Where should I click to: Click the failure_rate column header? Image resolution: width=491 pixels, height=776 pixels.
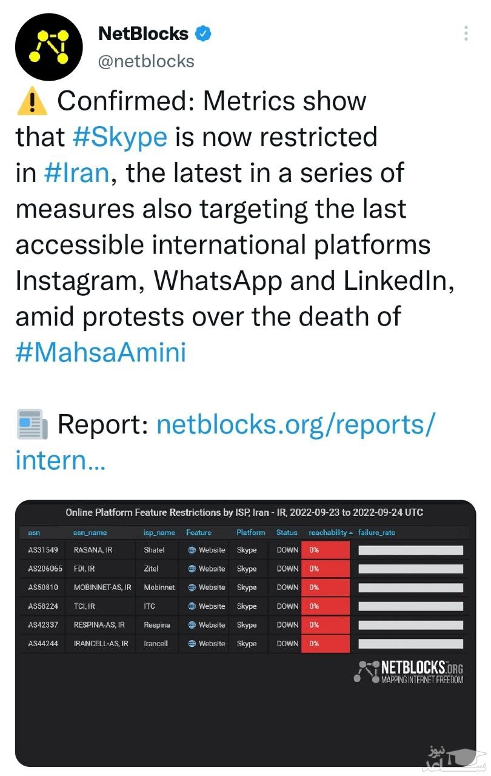(x=376, y=532)
